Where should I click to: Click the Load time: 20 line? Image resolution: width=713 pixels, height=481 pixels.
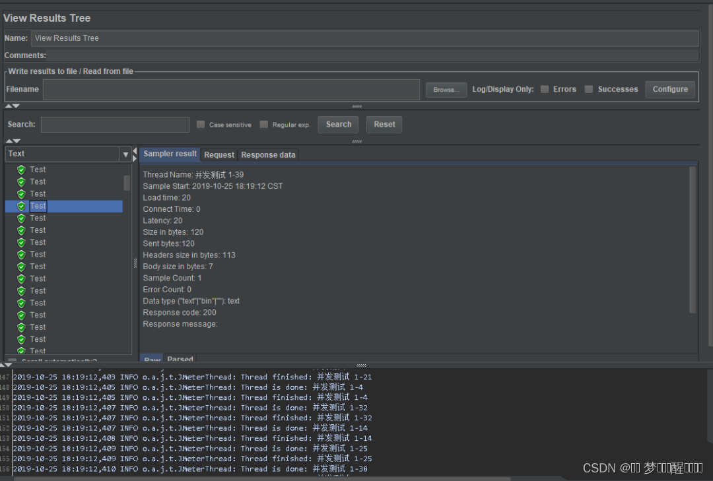(x=167, y=198)
